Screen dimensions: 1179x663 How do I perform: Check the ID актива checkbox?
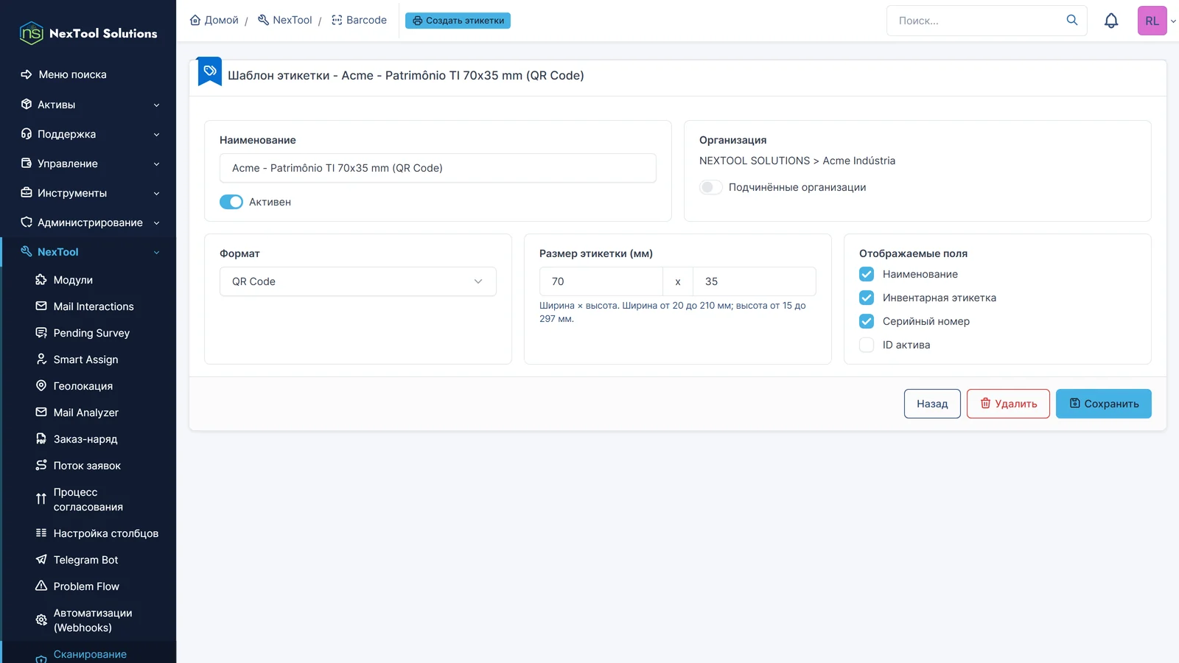click(867, 345)
